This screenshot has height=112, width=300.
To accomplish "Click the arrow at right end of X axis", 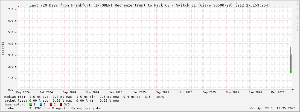I will point(293,90).
